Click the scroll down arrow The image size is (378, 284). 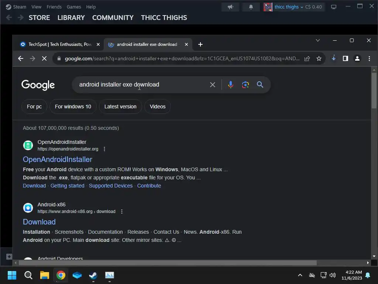(374, 256)
